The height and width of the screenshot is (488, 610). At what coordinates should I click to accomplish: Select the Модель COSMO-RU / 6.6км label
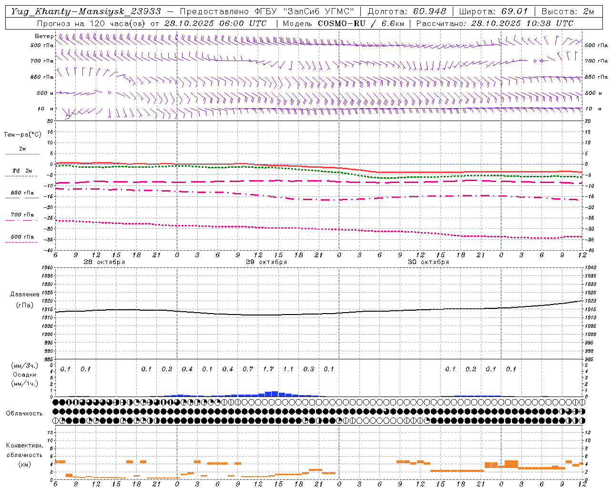point(344,23)
